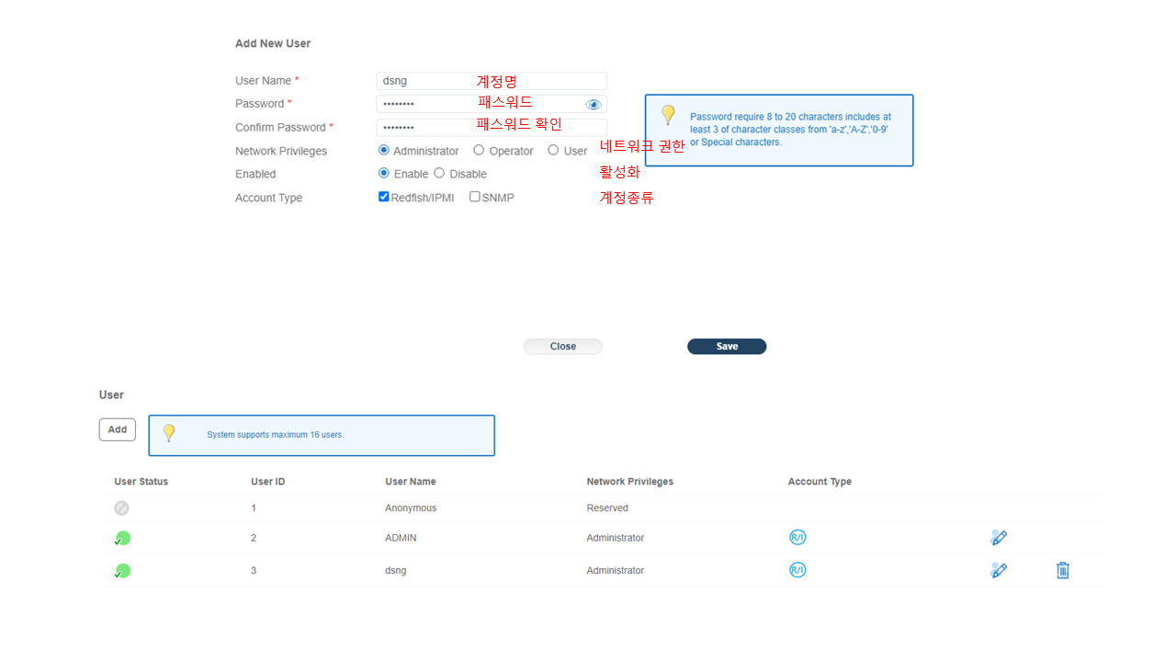This screenshot has width=1176, height=662.
Task: Click disabled status icon for Anonymous user
Action: tap(121, 508)
